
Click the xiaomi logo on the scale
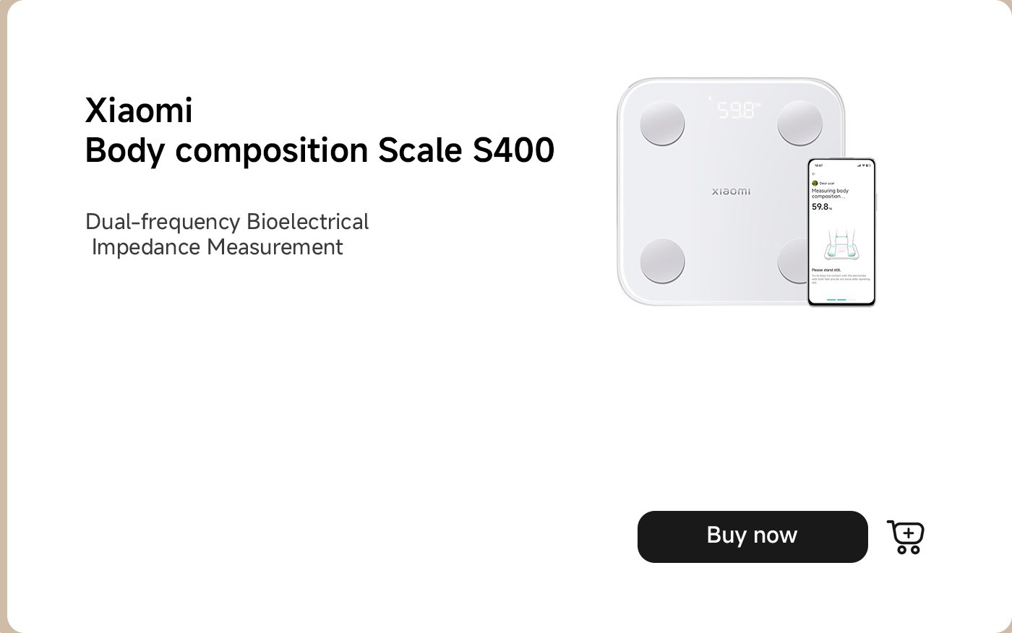point(731,191)
